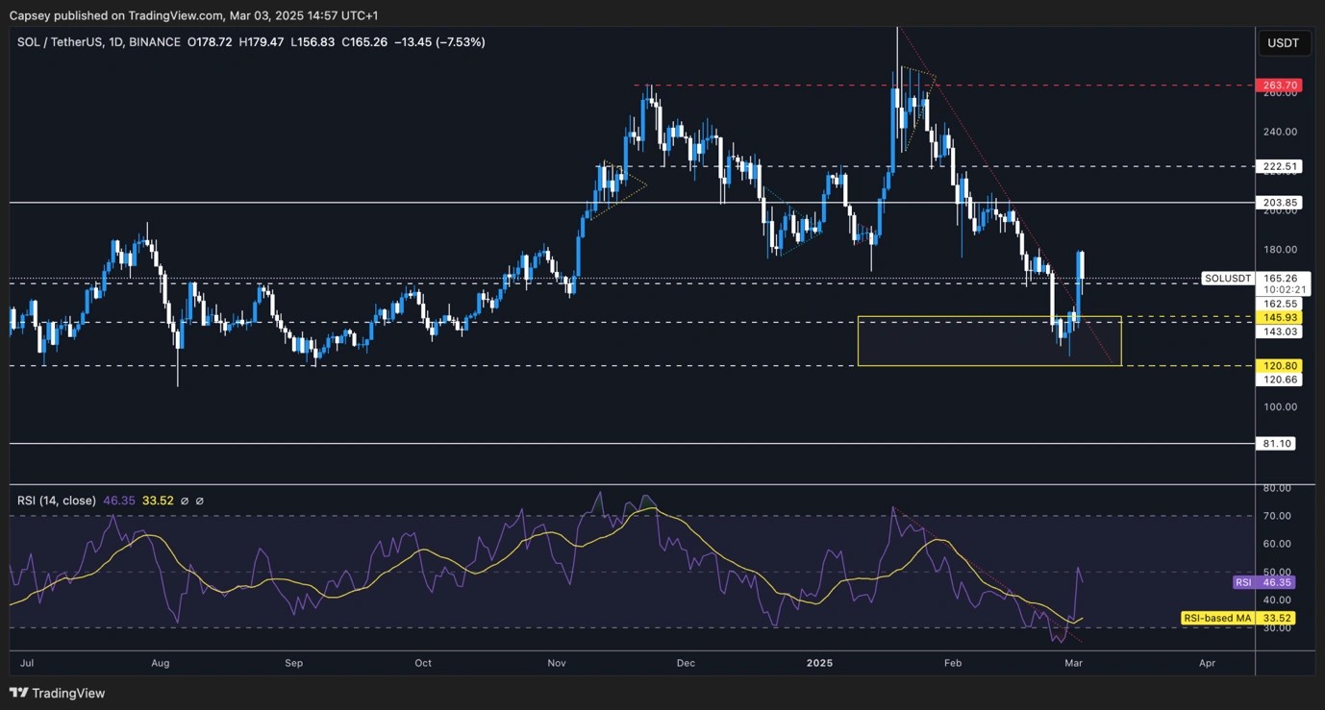
Task: Click the purple 46.35 RSI legend value
Action: (118, 501)
